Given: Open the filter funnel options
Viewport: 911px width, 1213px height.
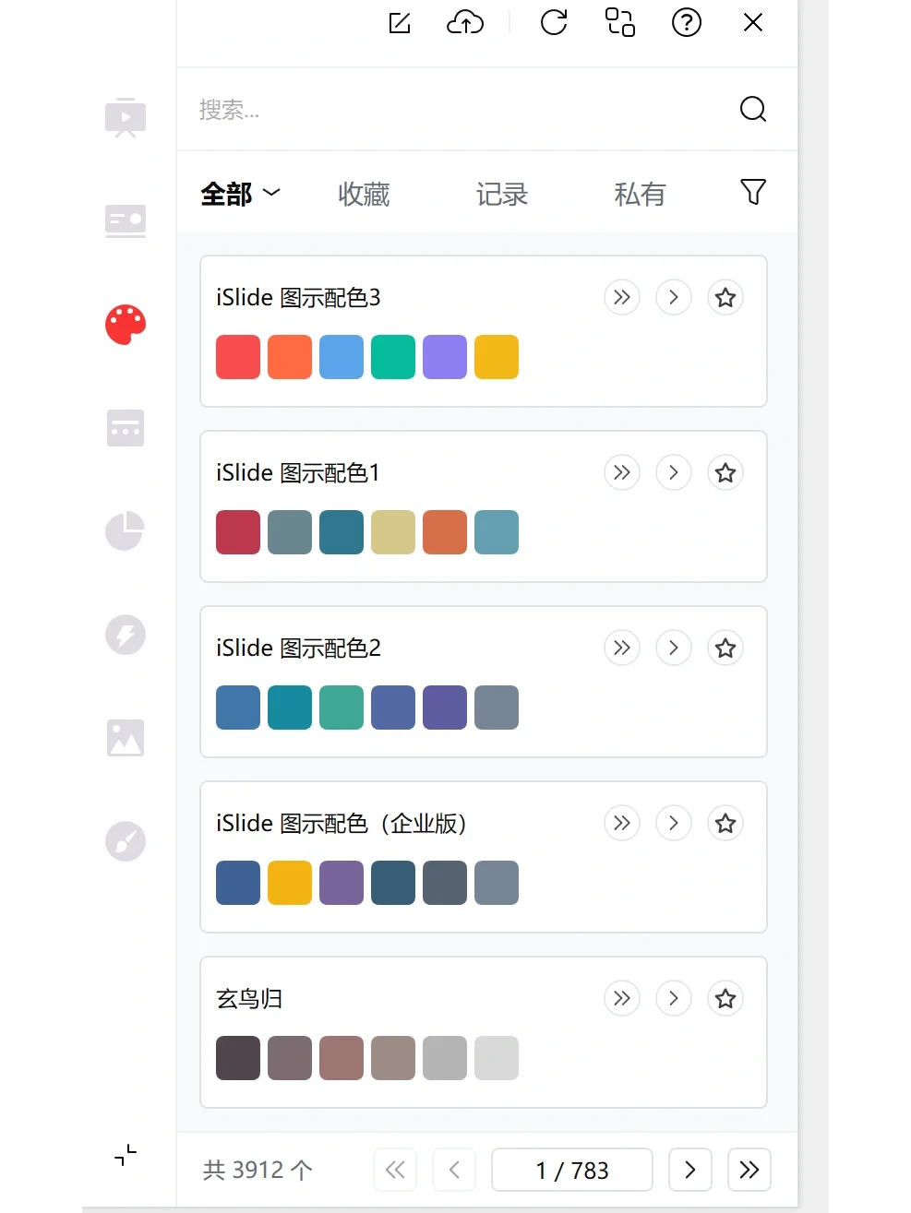Looking at the screenshot, I should point(753,192).
